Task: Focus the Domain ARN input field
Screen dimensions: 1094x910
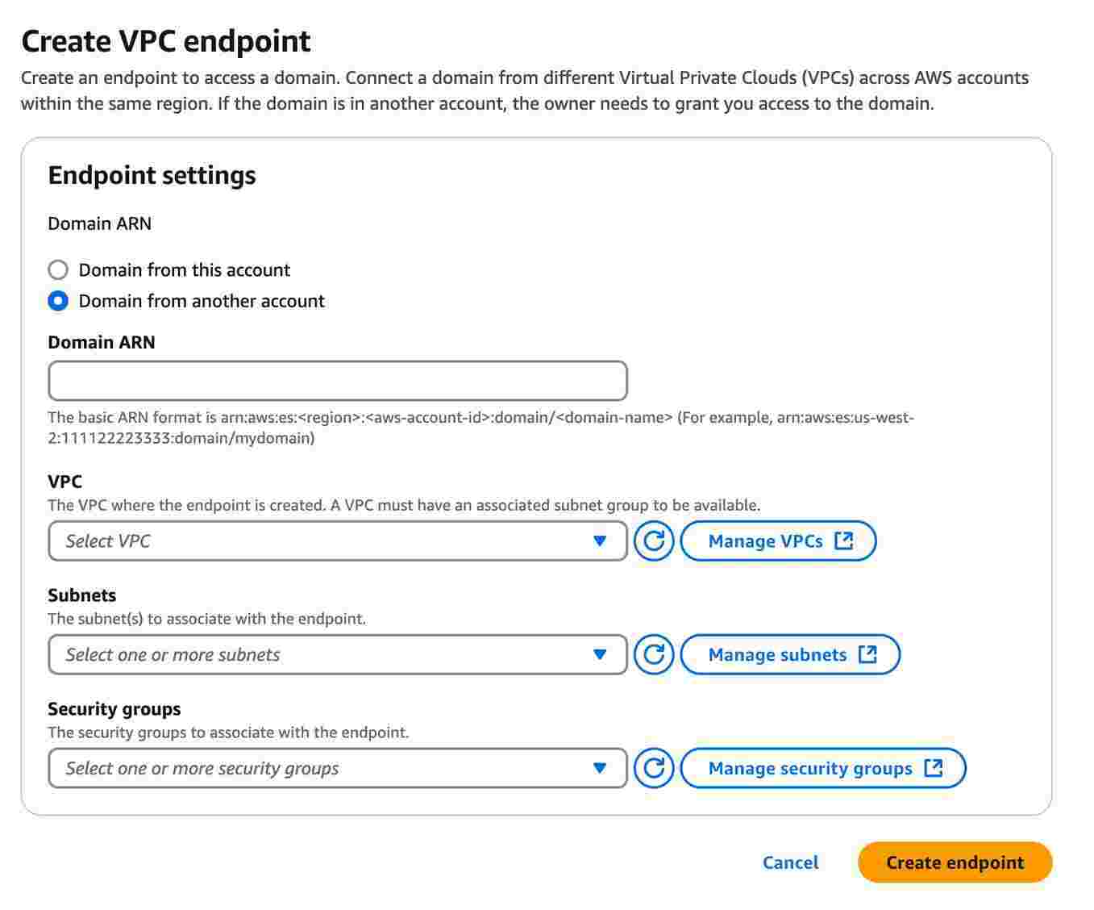Action: tap(338, 381)
